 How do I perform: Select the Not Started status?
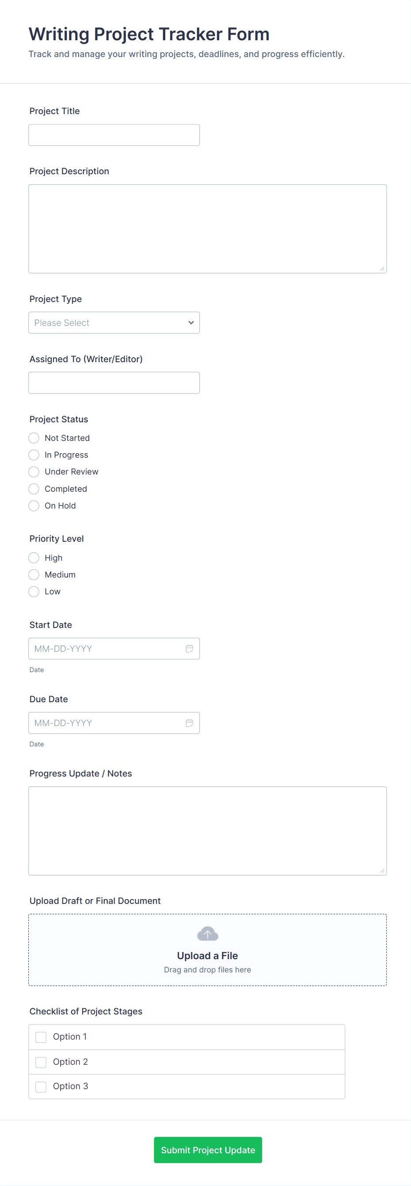tap(34, 438)
